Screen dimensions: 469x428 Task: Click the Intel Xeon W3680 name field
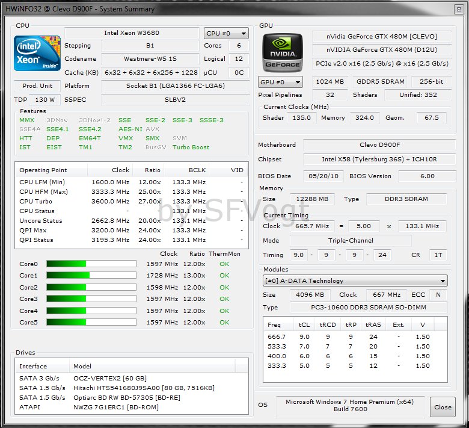click(132, 33)
